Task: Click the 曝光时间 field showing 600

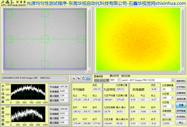Action: [x=113, y=80]
